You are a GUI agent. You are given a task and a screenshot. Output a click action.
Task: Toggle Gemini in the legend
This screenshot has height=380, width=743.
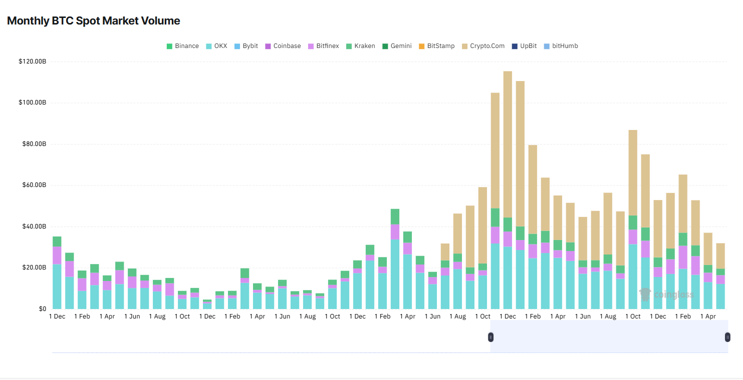pyautogui.click(x=397, y=46)
